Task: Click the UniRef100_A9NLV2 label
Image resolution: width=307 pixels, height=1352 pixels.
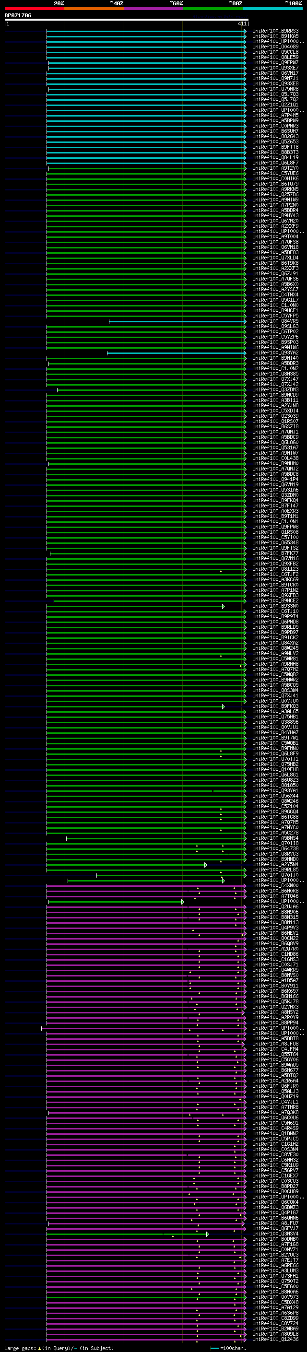Action: [x=275, y=653]
